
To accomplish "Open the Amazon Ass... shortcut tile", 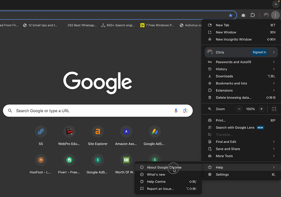I will pos(126,136).
